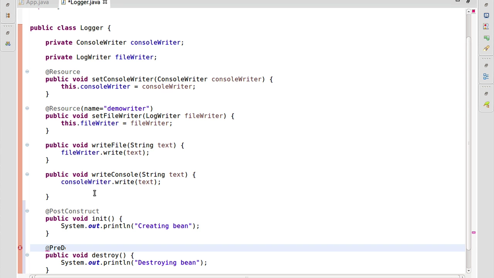Open the pencil-shaped view icon in right trim
The image size is (494, 278).
tap(486, 48)
